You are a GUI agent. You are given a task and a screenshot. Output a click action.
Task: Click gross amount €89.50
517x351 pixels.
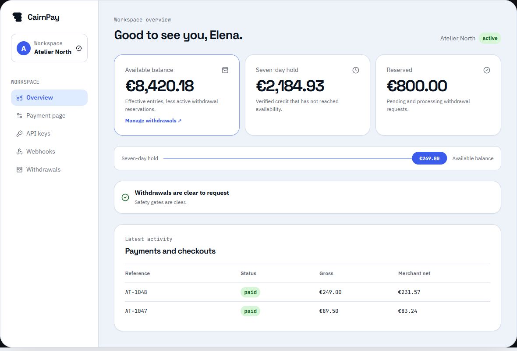coord(329,311)
